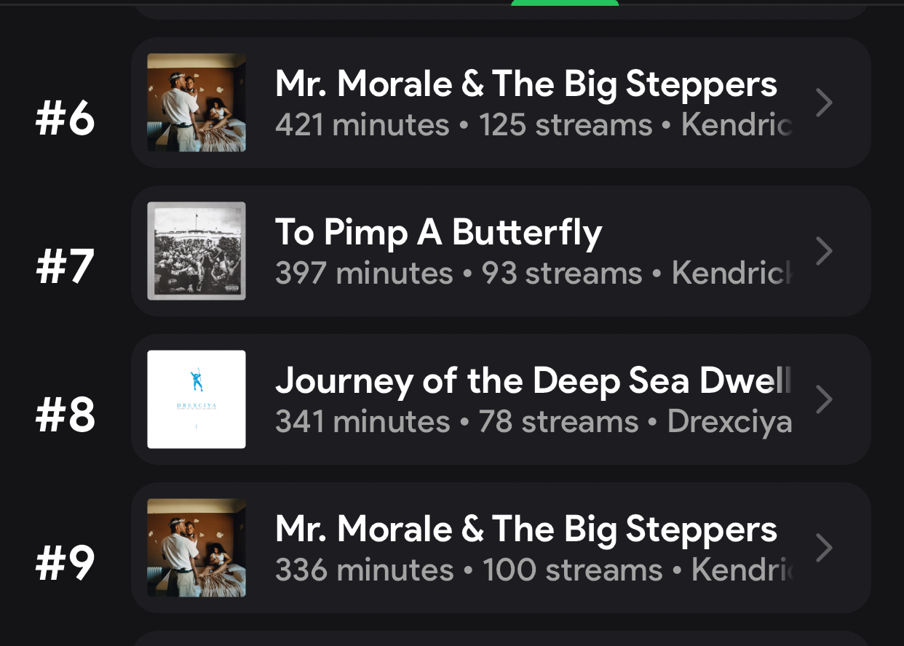The image size is (904, 646).
Task: Open the To Pimp A Butterfly cover art
Action: (x=197, y=251)
